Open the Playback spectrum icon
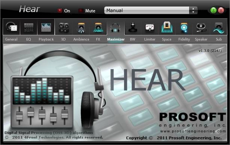 tap(46, 27)
